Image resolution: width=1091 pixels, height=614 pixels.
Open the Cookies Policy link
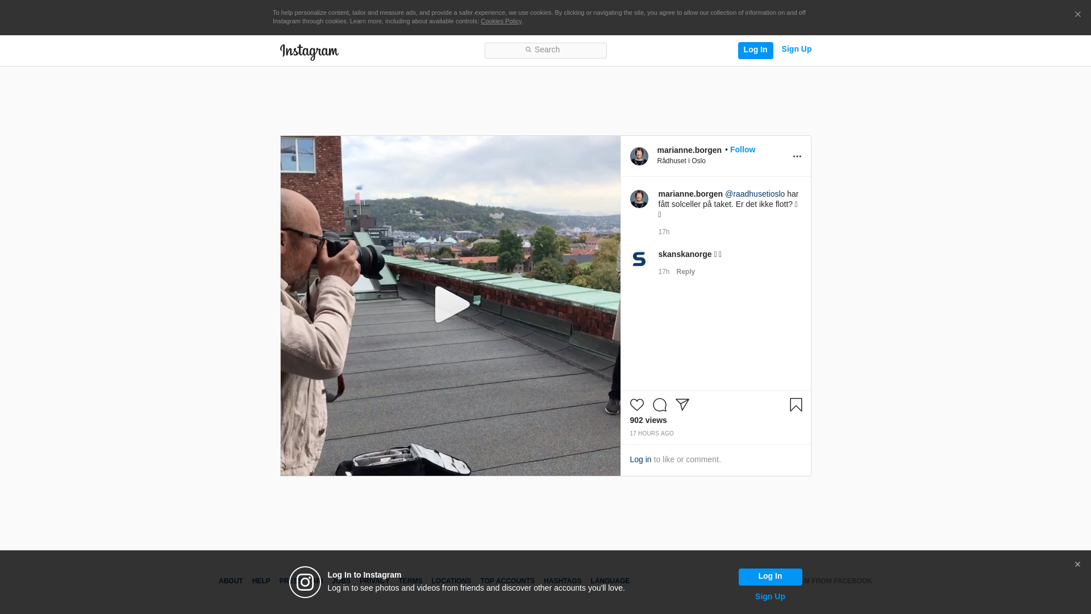tap(501, 21)
